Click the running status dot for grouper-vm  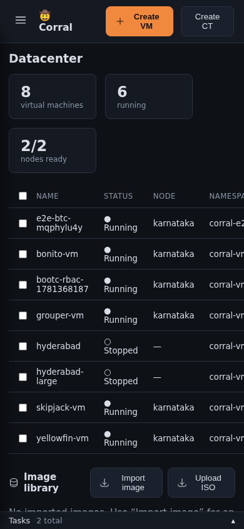tap(108, 312)
